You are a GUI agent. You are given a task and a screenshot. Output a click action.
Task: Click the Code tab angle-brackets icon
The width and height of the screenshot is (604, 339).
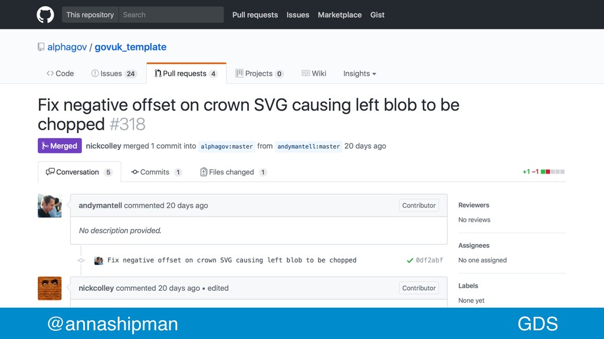click(50, 73)
